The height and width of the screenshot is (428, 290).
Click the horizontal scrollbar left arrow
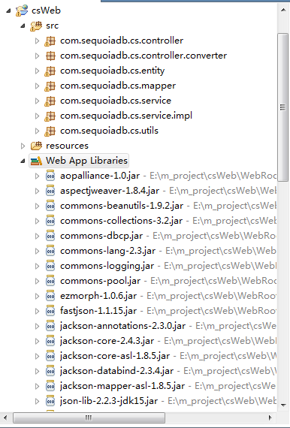5,417
